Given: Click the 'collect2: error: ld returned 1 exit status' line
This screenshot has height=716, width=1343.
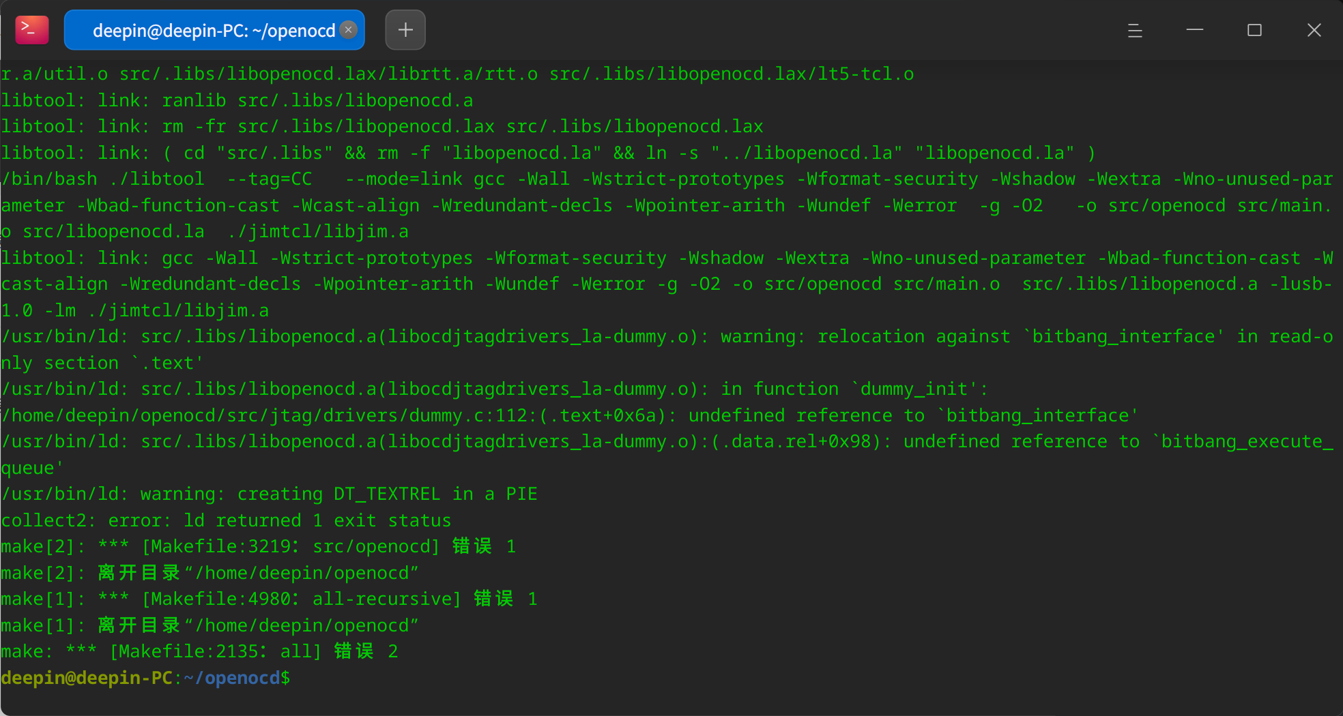Looking at the screenshot, I should click(x=226, y=520).
